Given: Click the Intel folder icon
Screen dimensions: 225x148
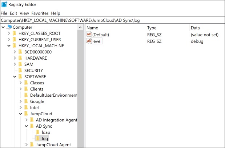Looking at the screenshot, I should click(x=26, y=108).
